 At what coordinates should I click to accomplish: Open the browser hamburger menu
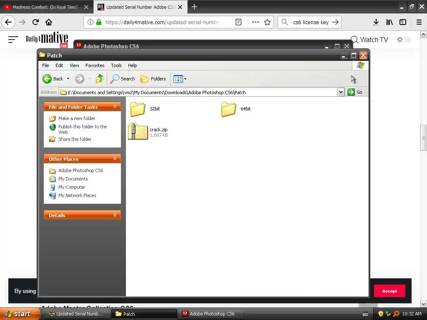(x=419, y=22)
